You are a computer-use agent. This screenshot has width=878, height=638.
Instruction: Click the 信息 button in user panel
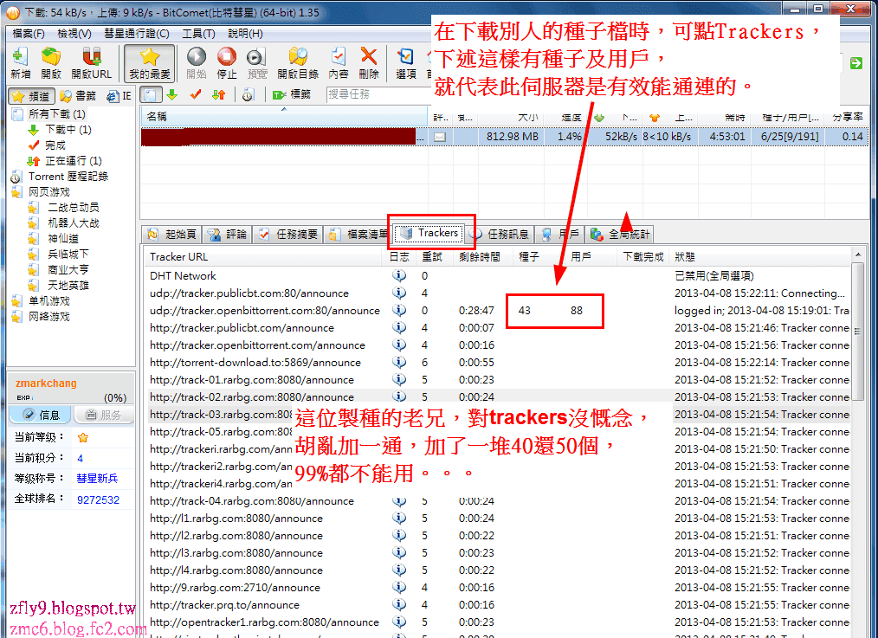[41, 415]
